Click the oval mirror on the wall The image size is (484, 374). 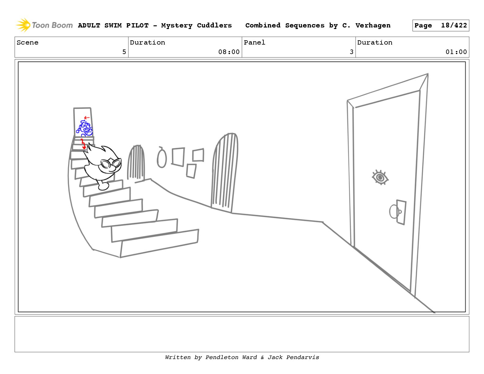point(162,157)
